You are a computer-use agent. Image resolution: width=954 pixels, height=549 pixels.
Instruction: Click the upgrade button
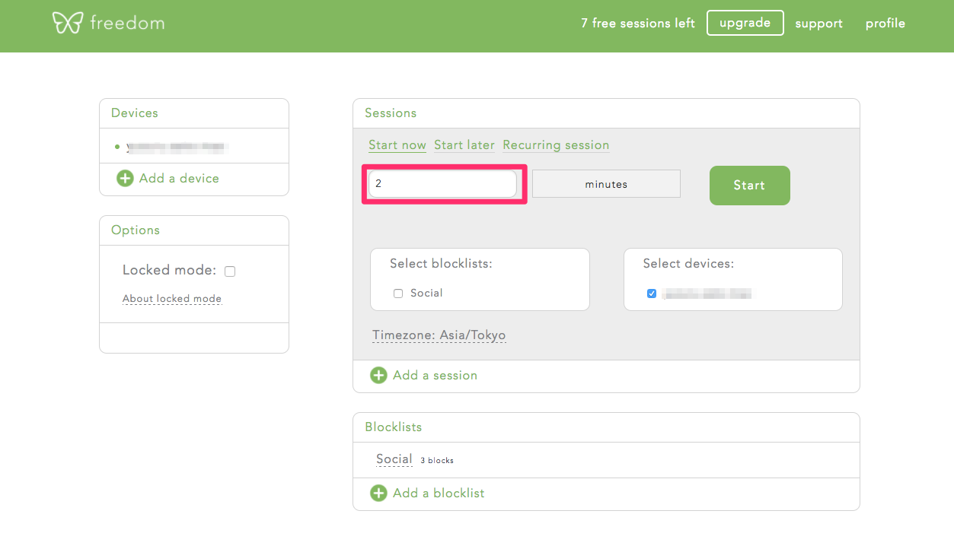[x=745, y=23]
